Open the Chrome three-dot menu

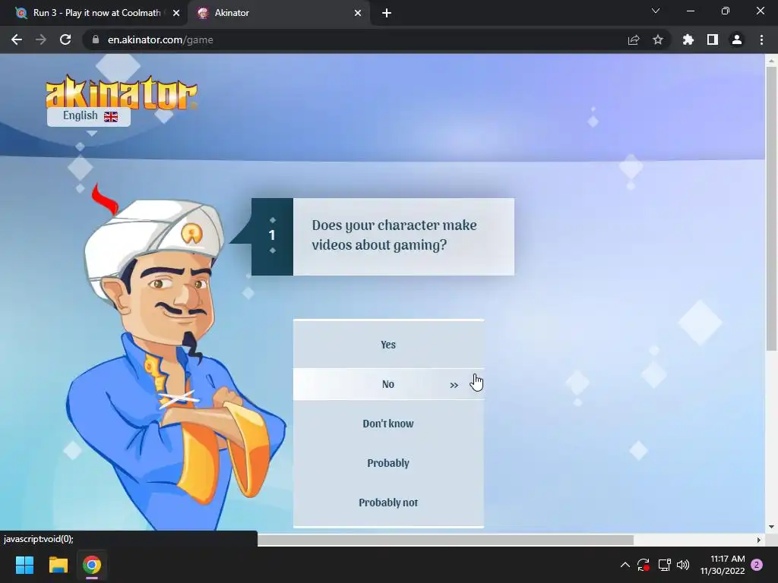point(761,39)
